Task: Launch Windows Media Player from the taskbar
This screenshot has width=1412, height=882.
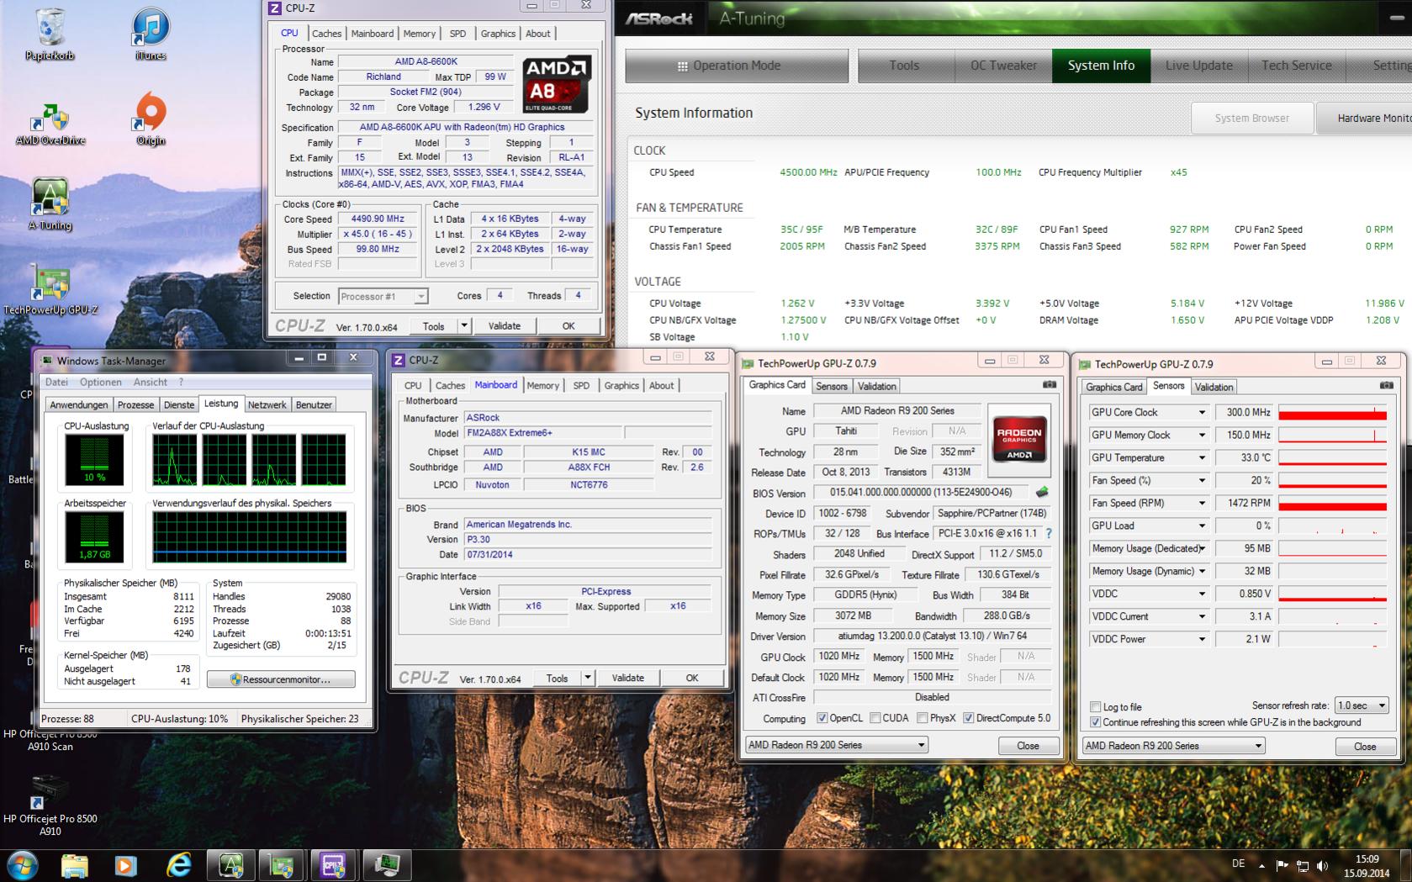Action: click(x=125, y=865)
